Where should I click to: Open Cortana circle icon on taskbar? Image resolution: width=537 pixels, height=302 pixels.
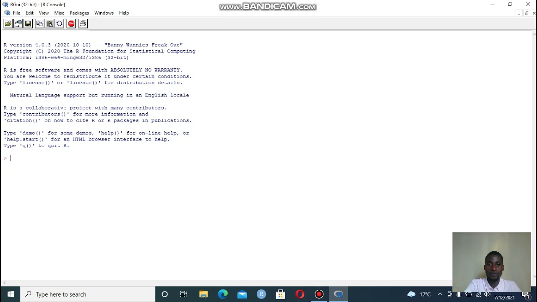[x=164, y=294]
